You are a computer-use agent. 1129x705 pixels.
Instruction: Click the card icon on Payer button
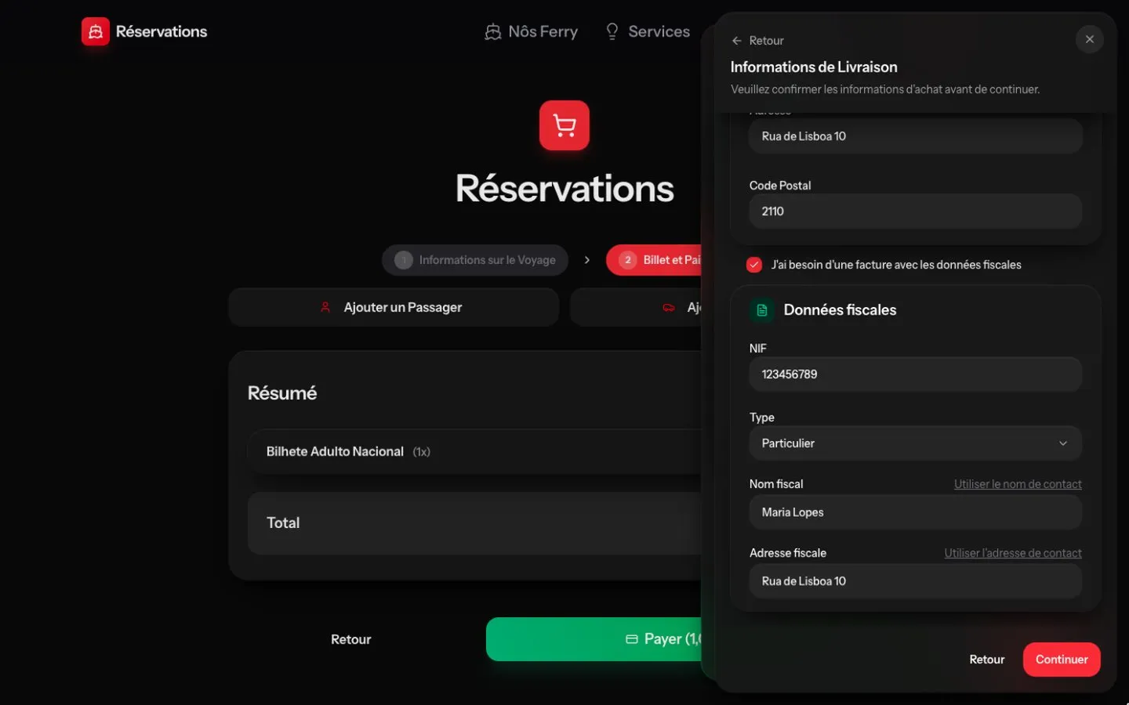click(x=632, y=639)
